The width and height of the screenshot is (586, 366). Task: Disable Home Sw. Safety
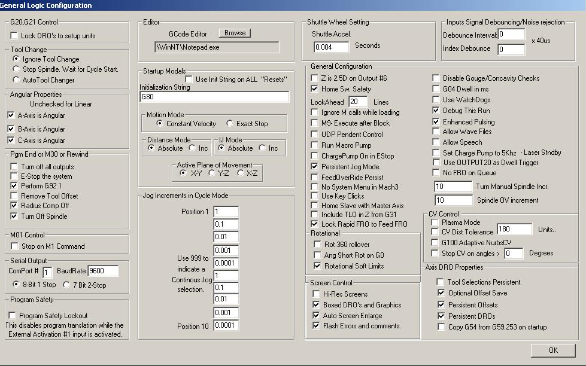point(314,89)
